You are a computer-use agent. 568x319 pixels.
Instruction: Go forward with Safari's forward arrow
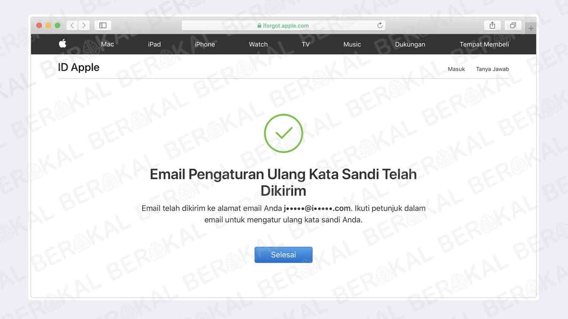point(84,25)
